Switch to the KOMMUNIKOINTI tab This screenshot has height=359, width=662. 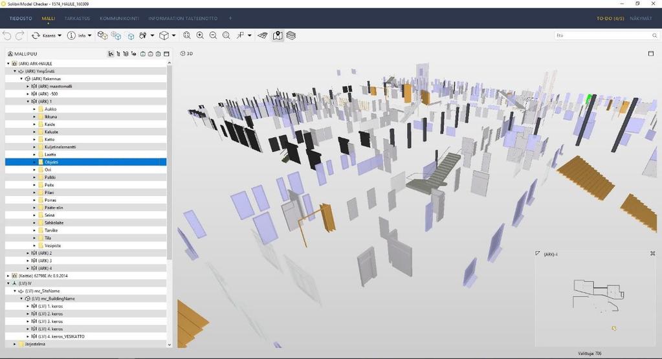(120, 19)
